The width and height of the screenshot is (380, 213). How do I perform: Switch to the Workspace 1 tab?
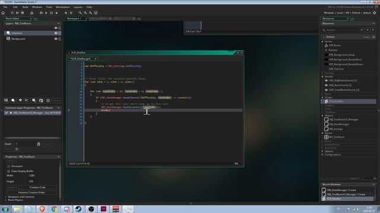(x=74, y=18)
